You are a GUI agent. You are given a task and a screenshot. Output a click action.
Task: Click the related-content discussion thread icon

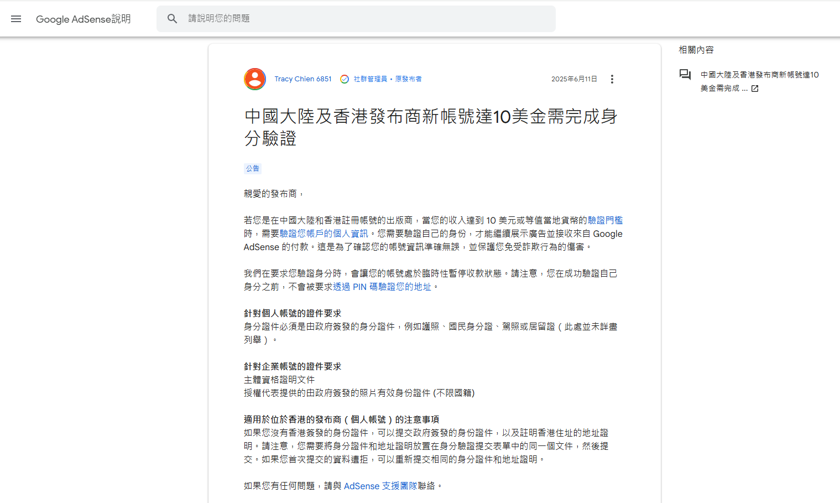tap(685, 75)
